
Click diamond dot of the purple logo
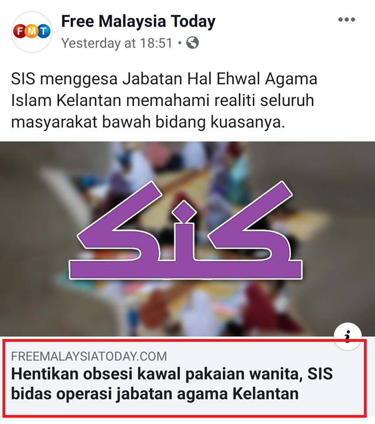pyautogui.click(x=185, y=212)
